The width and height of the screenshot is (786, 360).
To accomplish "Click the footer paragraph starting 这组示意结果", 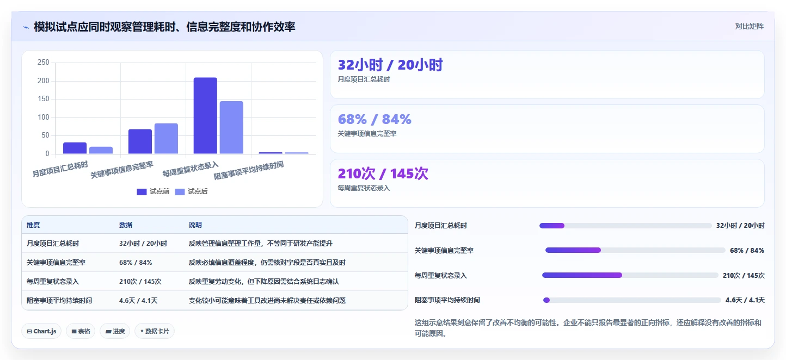I will point(588,328).
